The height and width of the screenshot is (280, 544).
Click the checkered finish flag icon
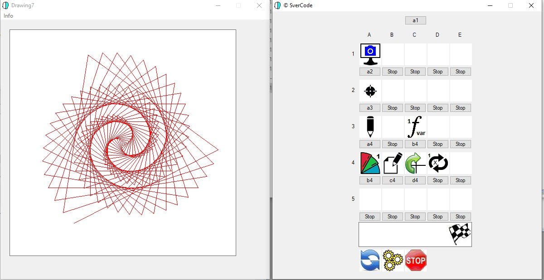(x=460, y=234)
